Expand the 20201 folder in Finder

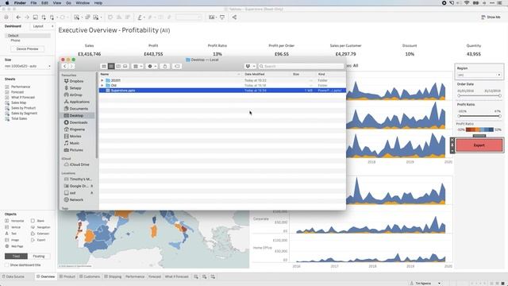tap(102, 80)
